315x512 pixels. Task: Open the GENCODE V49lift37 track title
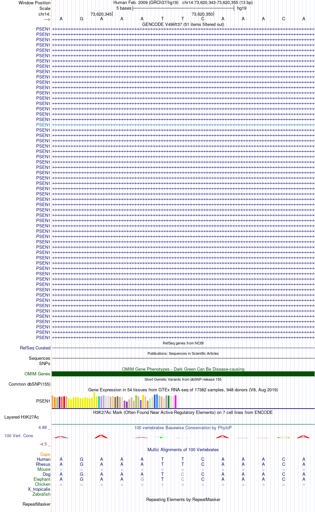pos(183,24)
